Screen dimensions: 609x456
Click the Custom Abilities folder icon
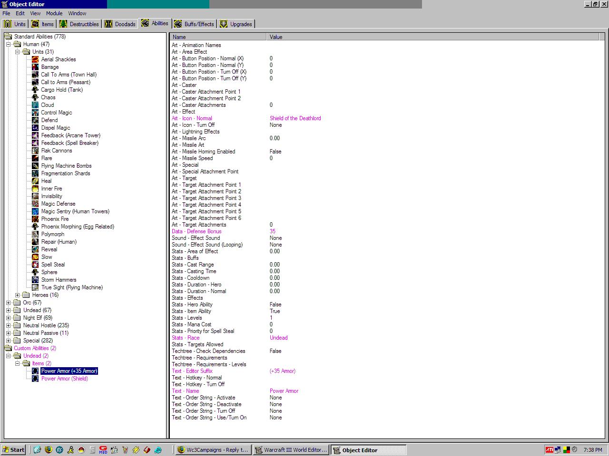tap(9, 348)
